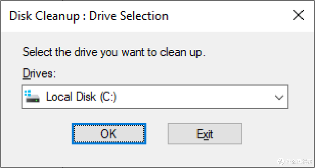Image resolution: width=315 pixels, height=168 pixels.
Task: Confirm drive selection with OK
Action: [x=109, y=134]
